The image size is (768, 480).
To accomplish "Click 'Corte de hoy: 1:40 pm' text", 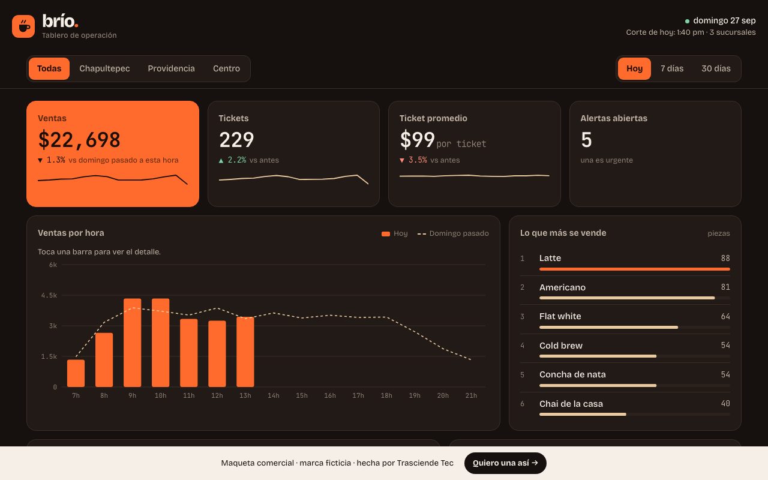I will coord(665,32).
